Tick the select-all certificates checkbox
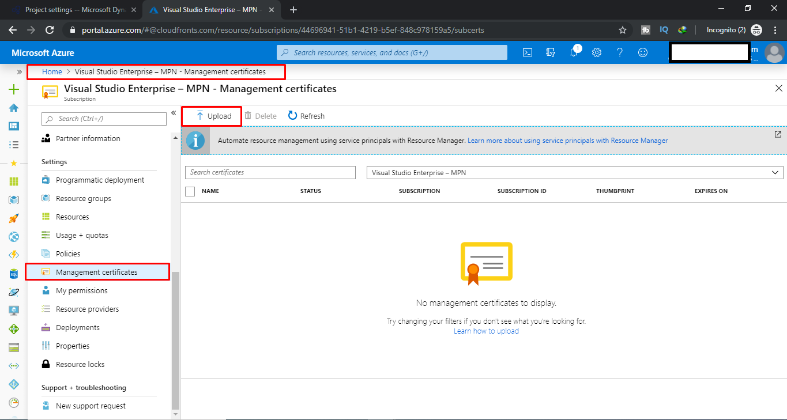The width and height of the screenshot is (787, 420). click(x=190, y=191)
